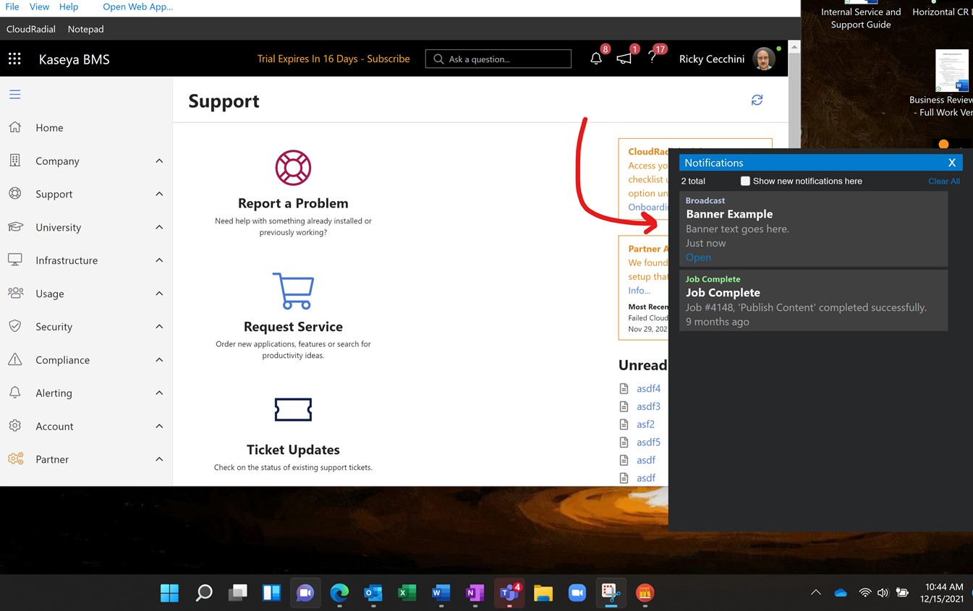Click the notifications bell icon

[x=596, y=59]
